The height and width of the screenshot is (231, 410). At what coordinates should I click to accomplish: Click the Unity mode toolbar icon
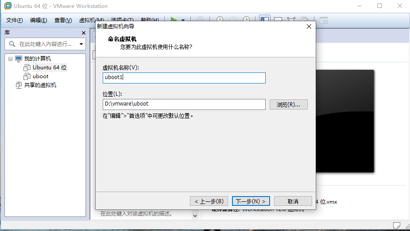(x=324, y=20)
